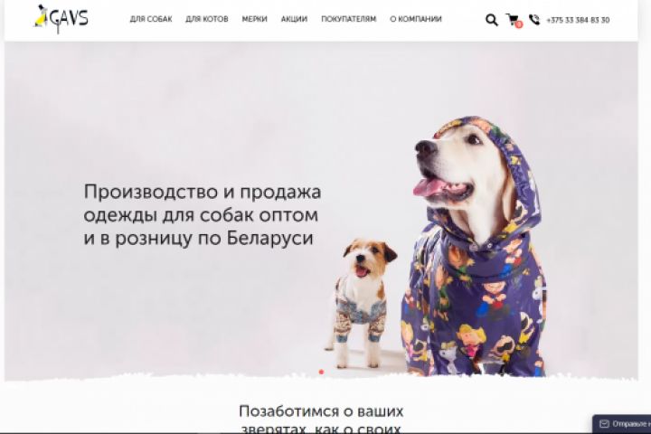Go to the Мерки page

(254, 19)
